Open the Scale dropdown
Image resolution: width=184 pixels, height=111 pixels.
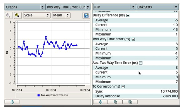coord(37,15)
